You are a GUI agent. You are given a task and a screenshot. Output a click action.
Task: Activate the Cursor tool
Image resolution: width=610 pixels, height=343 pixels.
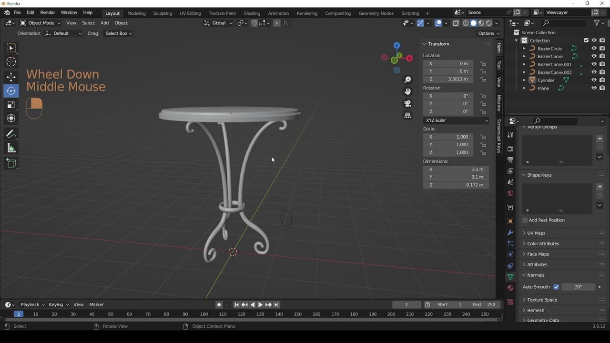(x=11, y=62)
